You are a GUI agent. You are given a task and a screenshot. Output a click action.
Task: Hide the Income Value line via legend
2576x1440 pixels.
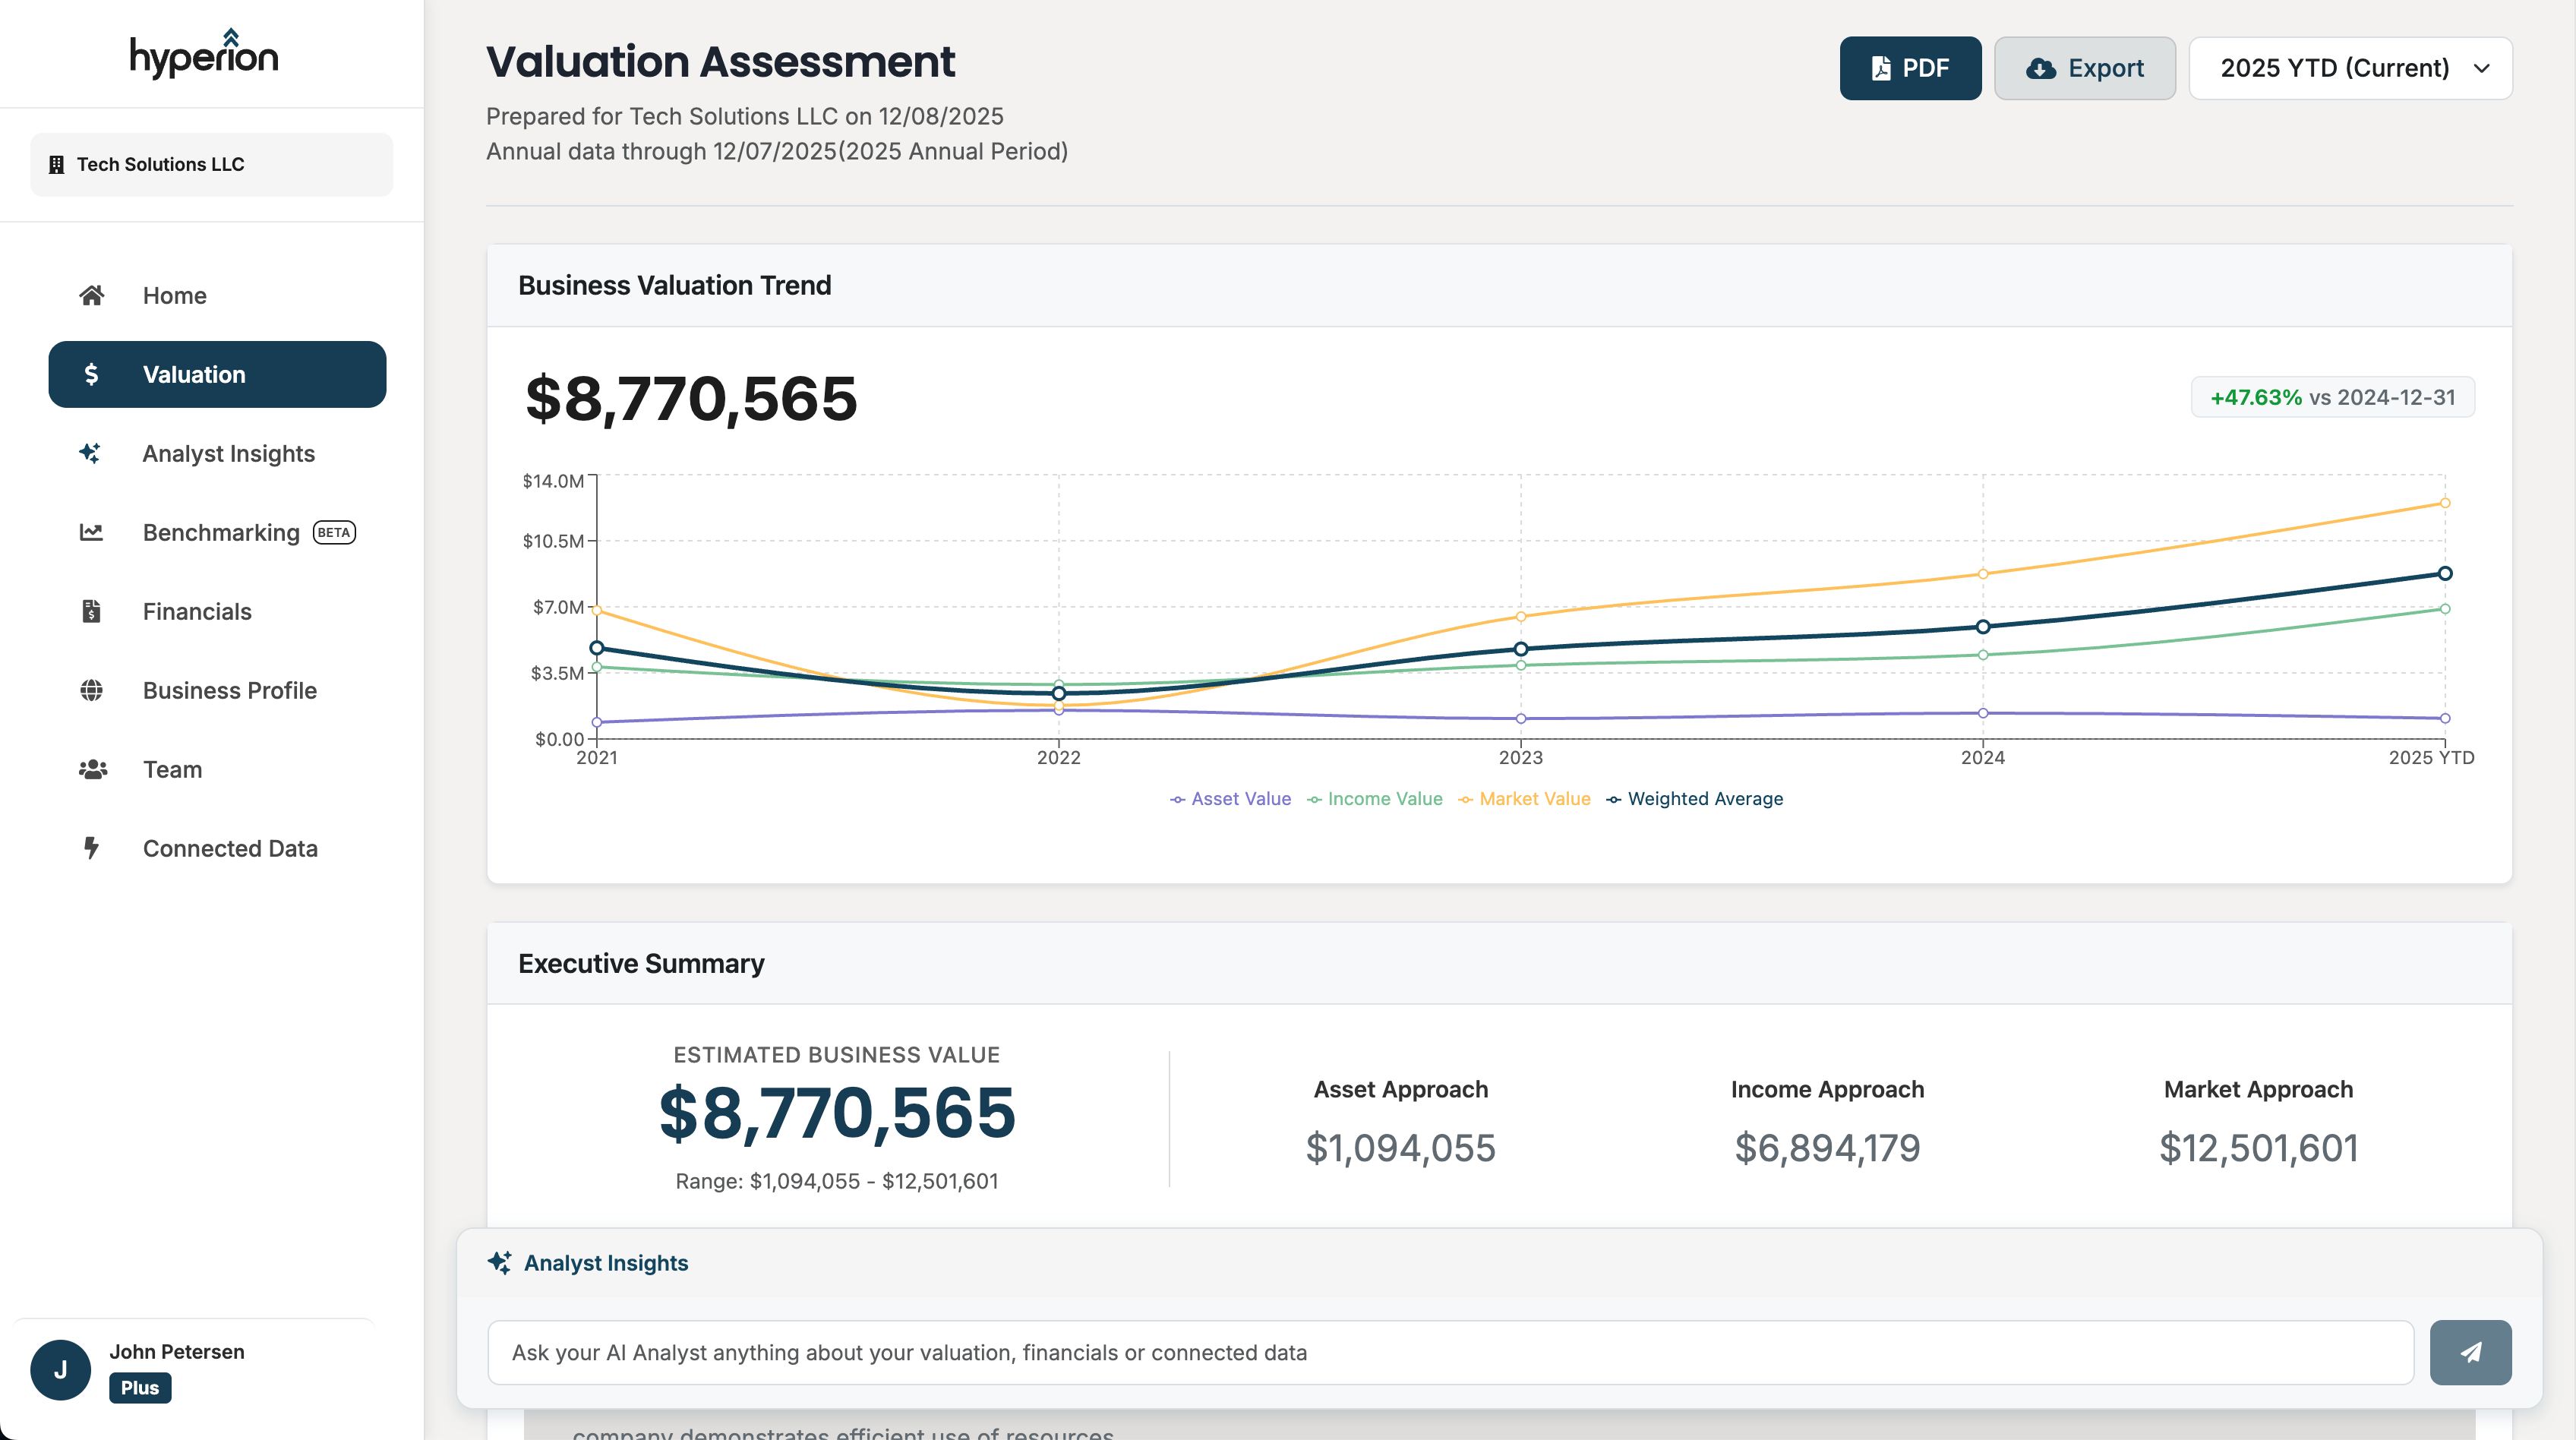(1375, 799)
